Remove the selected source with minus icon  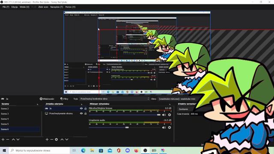pos(51,139)
